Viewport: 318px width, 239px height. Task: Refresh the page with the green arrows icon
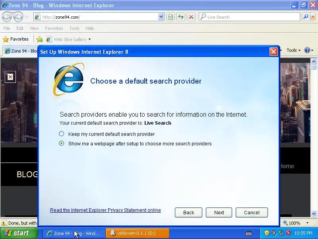[x=181, y=17]
